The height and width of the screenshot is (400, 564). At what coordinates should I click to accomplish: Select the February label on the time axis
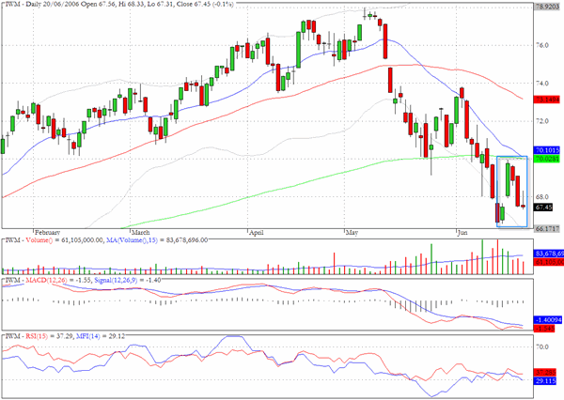47,232
